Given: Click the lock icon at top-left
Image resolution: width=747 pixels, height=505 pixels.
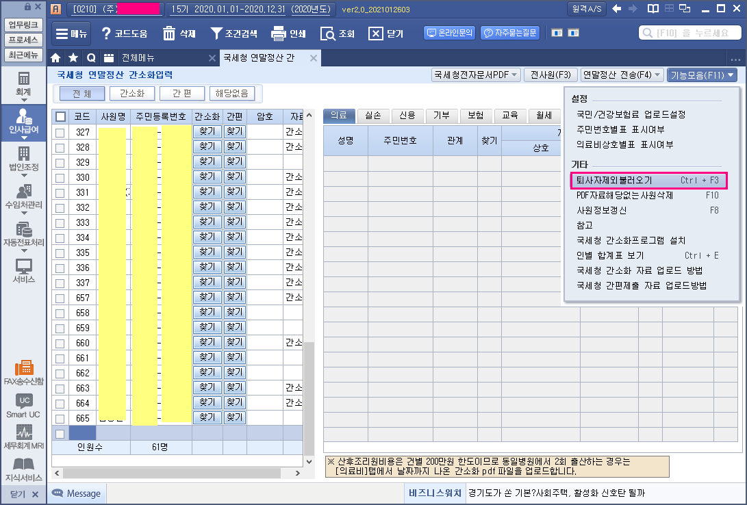Looking at the screenshot, I should (x=27, y=7).
